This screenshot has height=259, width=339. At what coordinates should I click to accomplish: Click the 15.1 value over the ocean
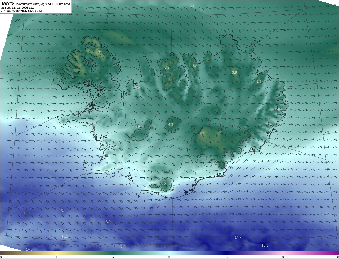(x=265, y=245)
